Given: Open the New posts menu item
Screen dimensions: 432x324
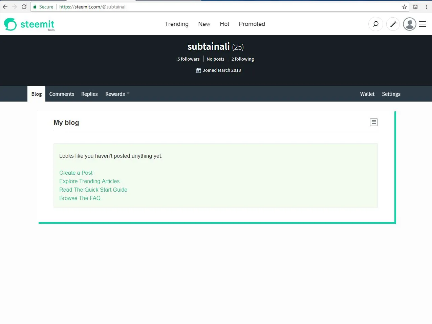Looking at the screenshot, I should (x=204, y=24).
